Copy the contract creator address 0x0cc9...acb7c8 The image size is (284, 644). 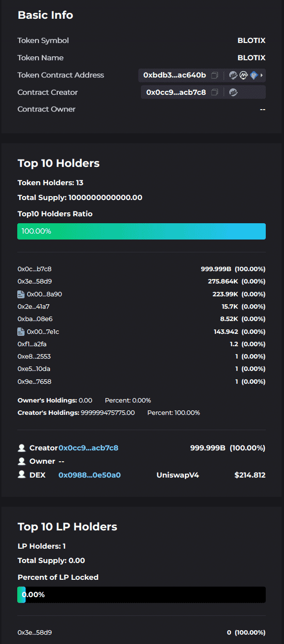click(x=214, y=92)
